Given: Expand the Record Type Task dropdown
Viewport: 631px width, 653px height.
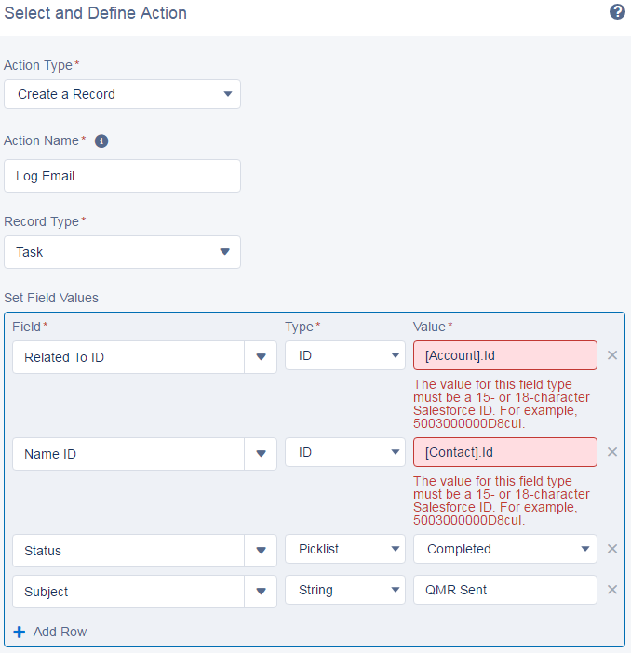Looking at the screenshot, I should pos(224,252).
